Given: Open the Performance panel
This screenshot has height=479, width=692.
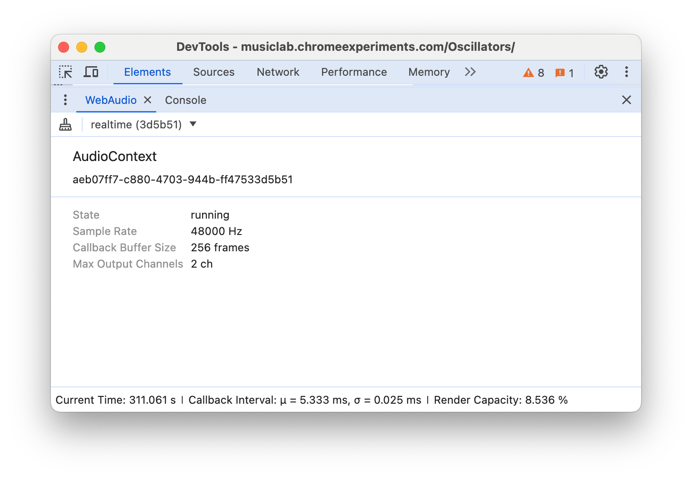Looking at the screenshot, I should click(x=354, y=72).
